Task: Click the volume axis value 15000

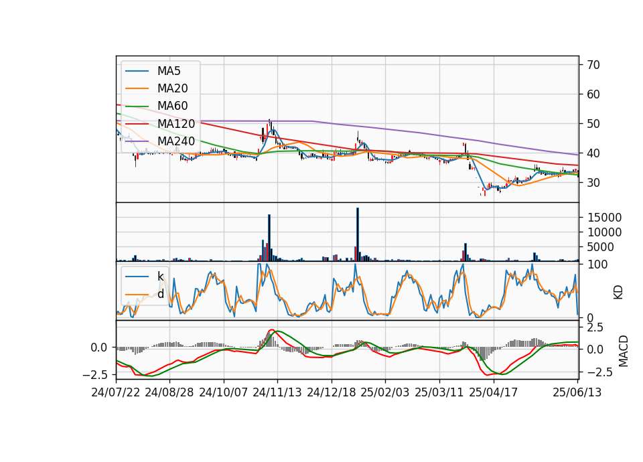Action: coord(604,218)
